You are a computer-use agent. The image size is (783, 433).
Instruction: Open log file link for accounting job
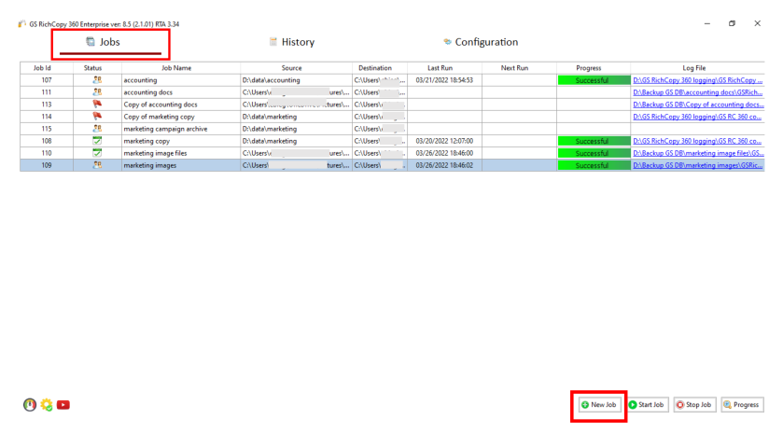click(x=698, y=80)
